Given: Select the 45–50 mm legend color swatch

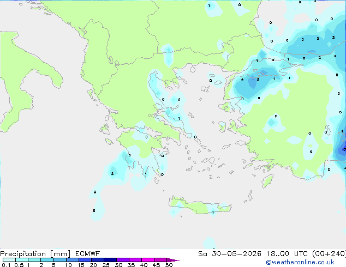Looking at the screenshot, I should 160,260.
